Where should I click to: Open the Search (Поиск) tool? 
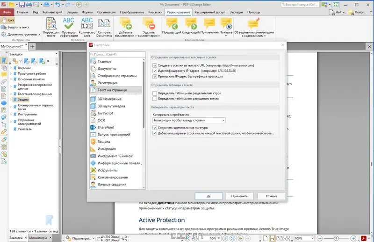point(357,12)
